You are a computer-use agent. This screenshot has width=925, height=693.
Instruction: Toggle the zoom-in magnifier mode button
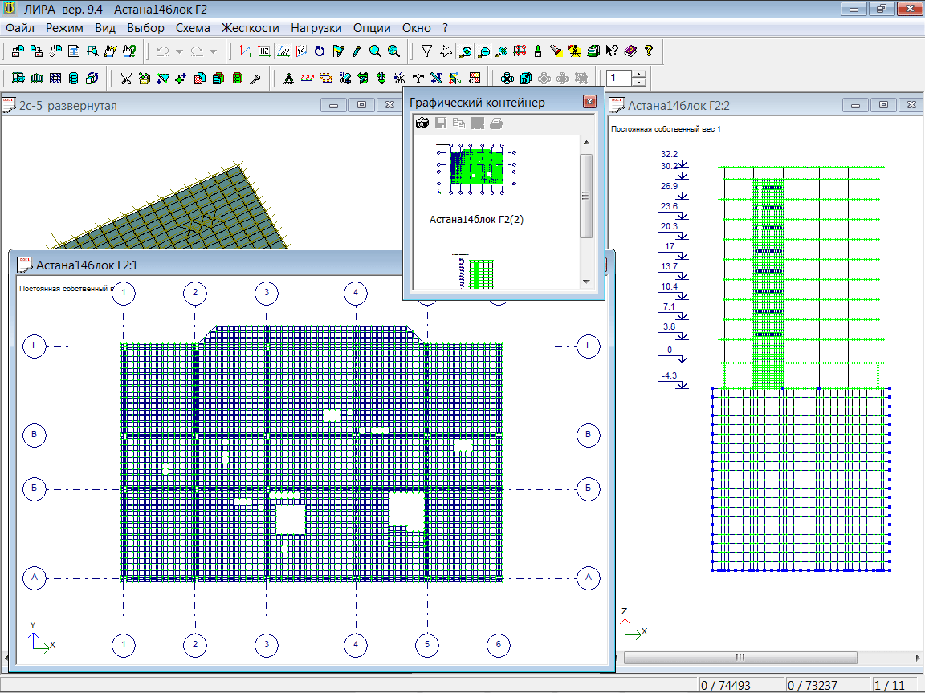[x=465, y=51]
